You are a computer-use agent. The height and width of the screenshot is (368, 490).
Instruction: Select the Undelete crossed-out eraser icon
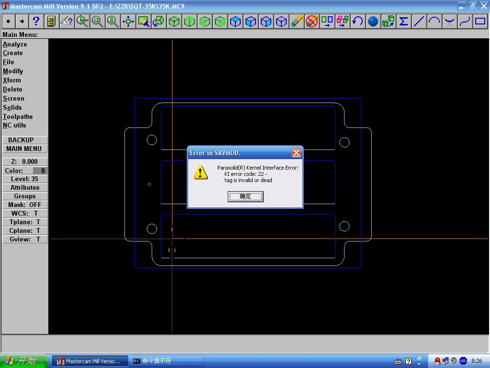312,22
